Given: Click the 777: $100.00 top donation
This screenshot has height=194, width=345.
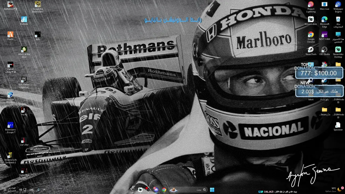Looking at the screenshot, I should pos(319,73).
